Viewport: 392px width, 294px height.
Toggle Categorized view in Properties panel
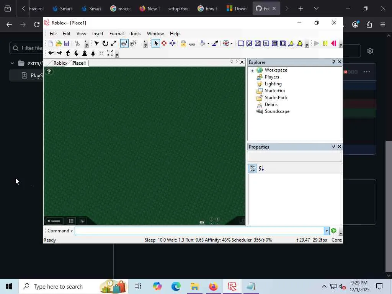coord(253,168)
